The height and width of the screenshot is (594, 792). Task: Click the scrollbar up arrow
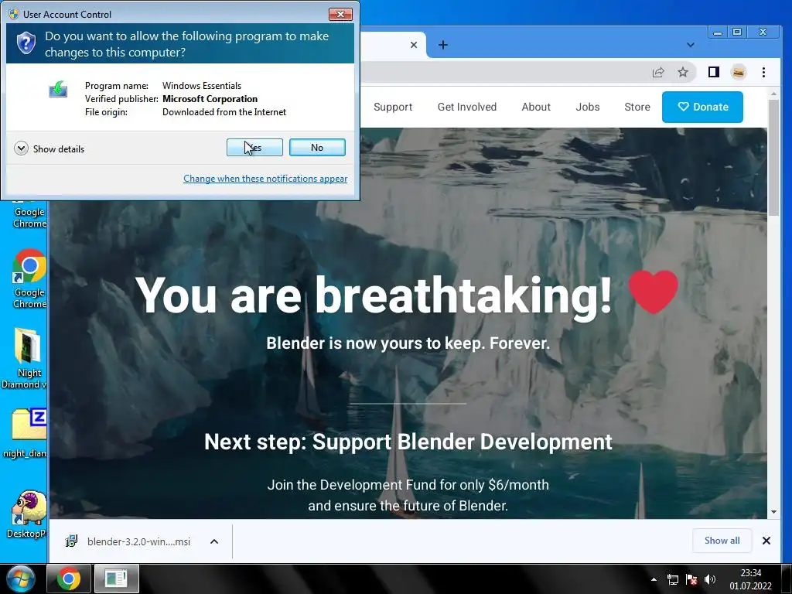[x=773, y=94]
